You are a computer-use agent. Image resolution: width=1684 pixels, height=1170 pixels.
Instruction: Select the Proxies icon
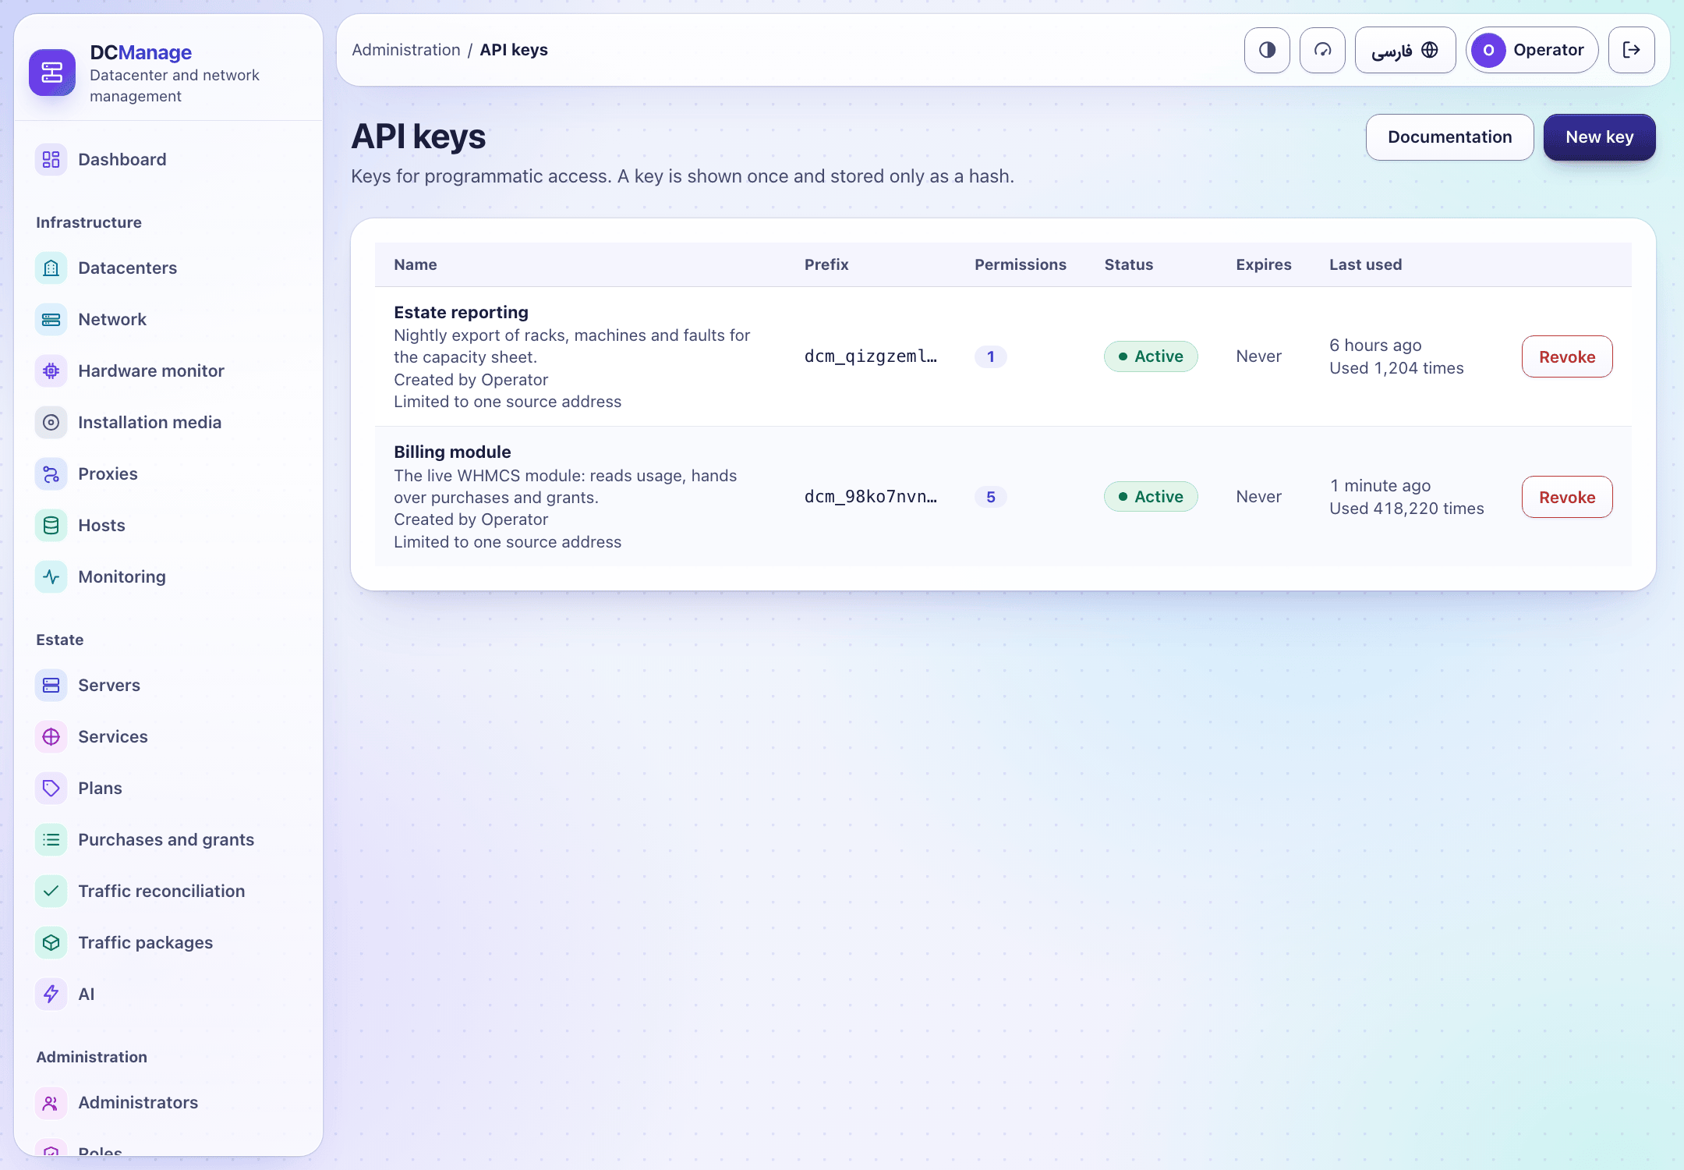click(x=51, y=474)
